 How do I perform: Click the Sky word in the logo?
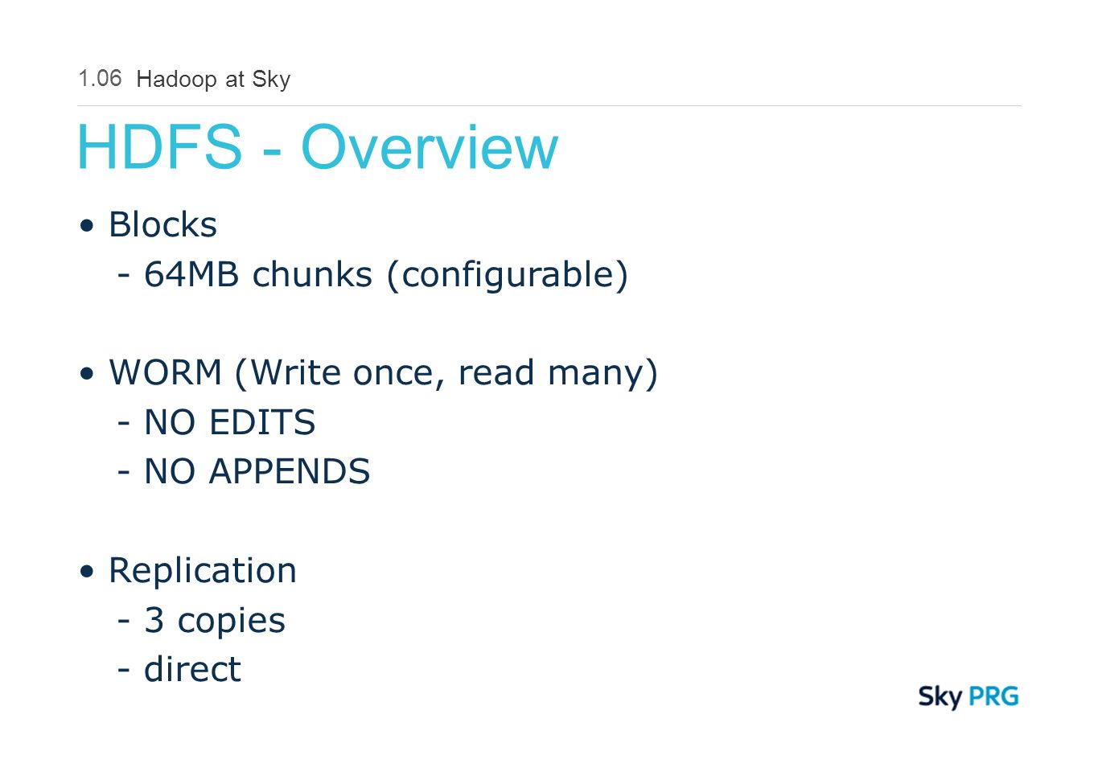(x=940, y=697)
